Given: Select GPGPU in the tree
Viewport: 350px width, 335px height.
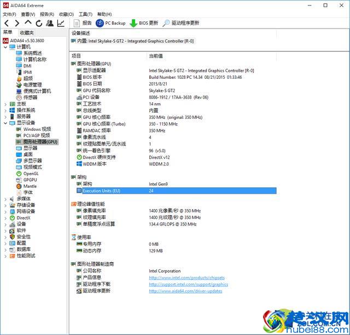Looking at the screenshot, I should (27, 180).
